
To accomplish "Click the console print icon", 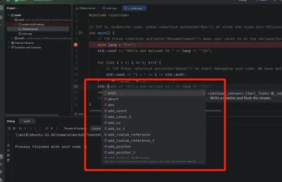I will tap(8, 155).
